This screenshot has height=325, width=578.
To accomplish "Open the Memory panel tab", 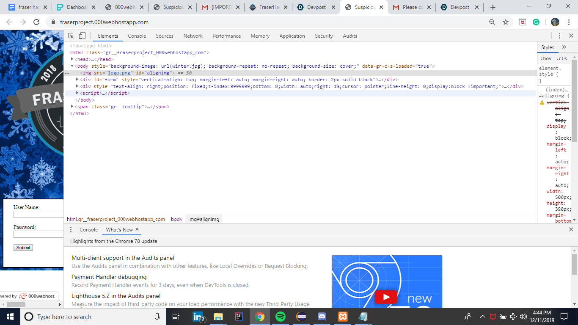I will (x=260, y=36).
